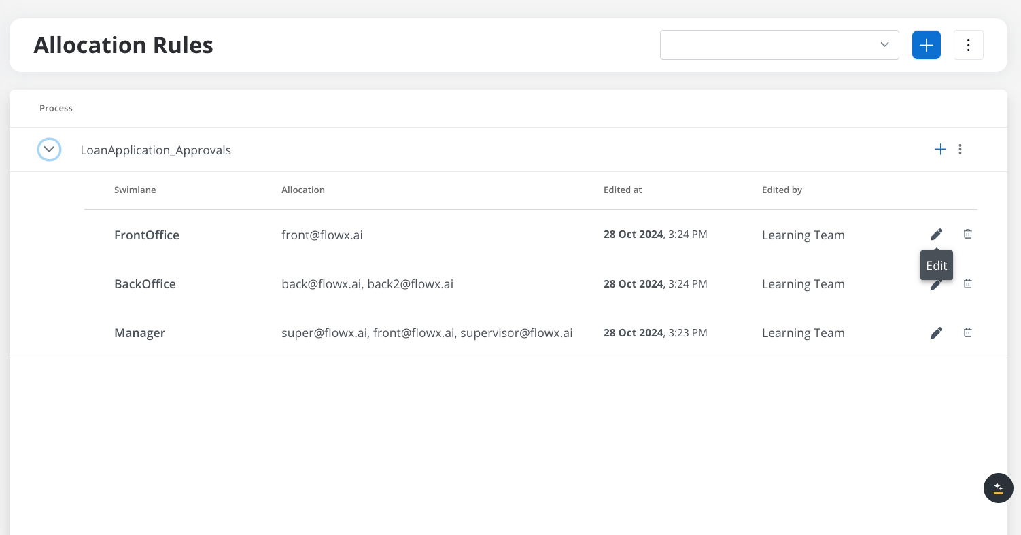
Task: Click Learning Team in the BackOffice row
Action: click(803, 284)
